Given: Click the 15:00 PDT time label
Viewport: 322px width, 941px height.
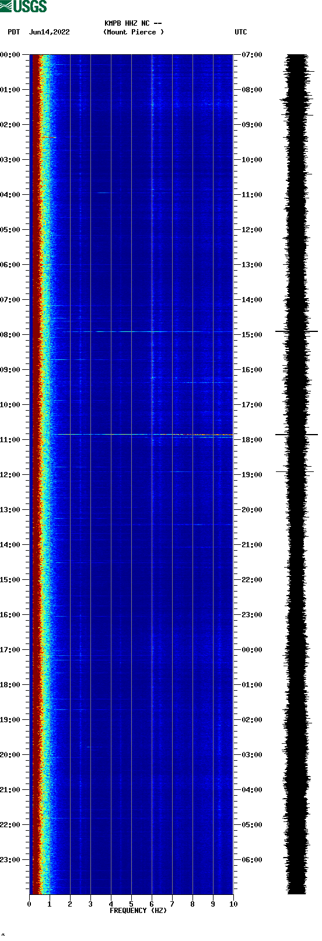Looking at the screenshot, I should (10, 580).
